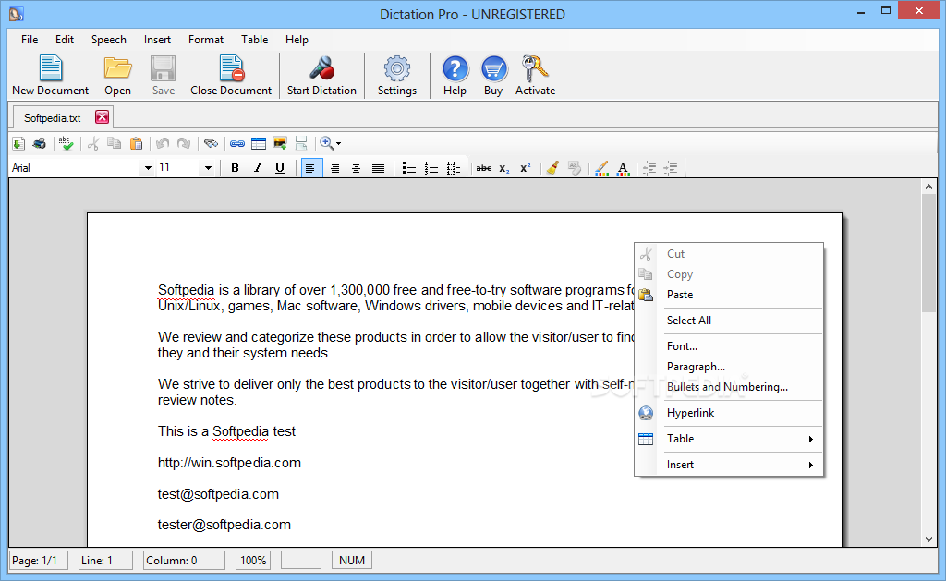
Task: Click the font color A icon
Action: point(624,168)
